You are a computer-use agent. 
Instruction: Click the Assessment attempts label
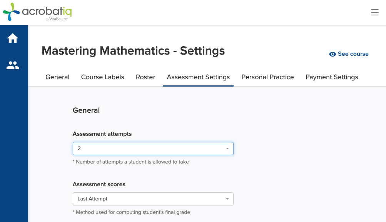pos(102,134)
